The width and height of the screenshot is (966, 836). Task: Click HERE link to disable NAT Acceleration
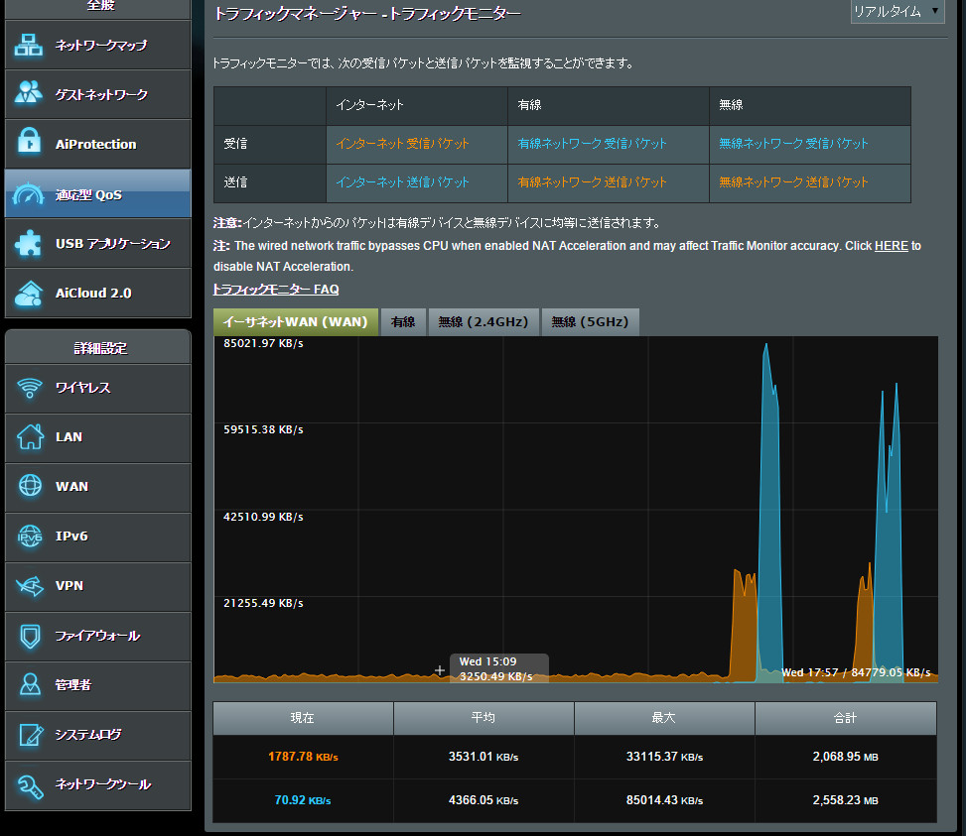point(892,246)
